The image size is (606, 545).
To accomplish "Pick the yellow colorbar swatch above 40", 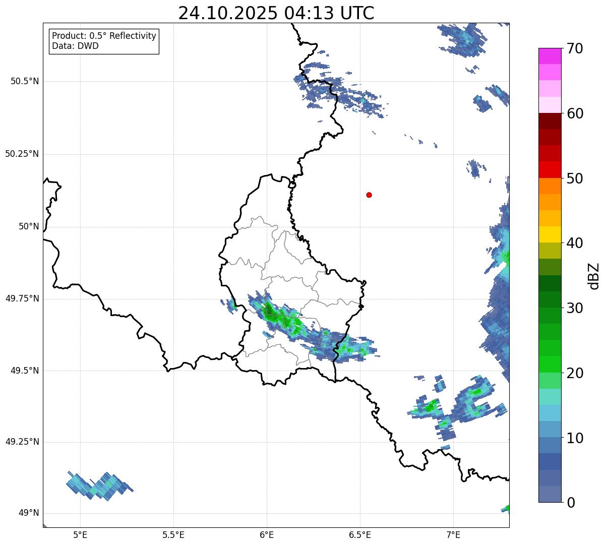I will click(550, 234).
